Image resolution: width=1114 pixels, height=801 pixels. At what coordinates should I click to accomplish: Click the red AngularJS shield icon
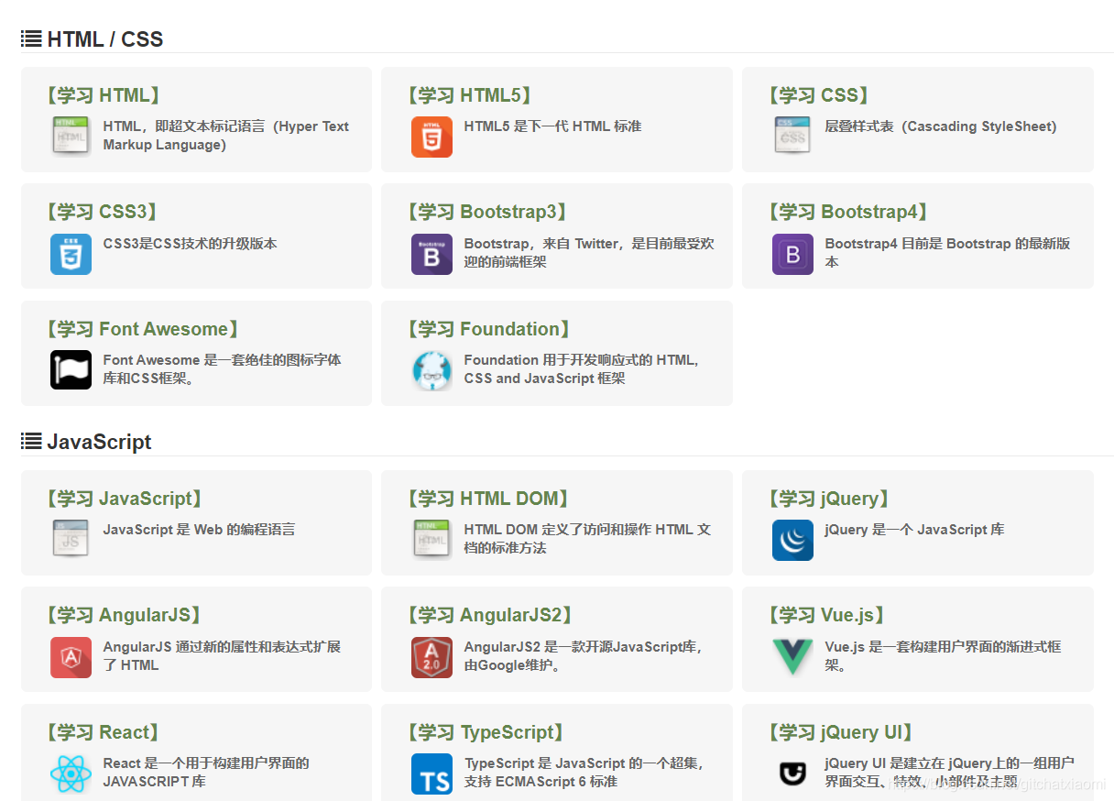[x=71, y=657]
